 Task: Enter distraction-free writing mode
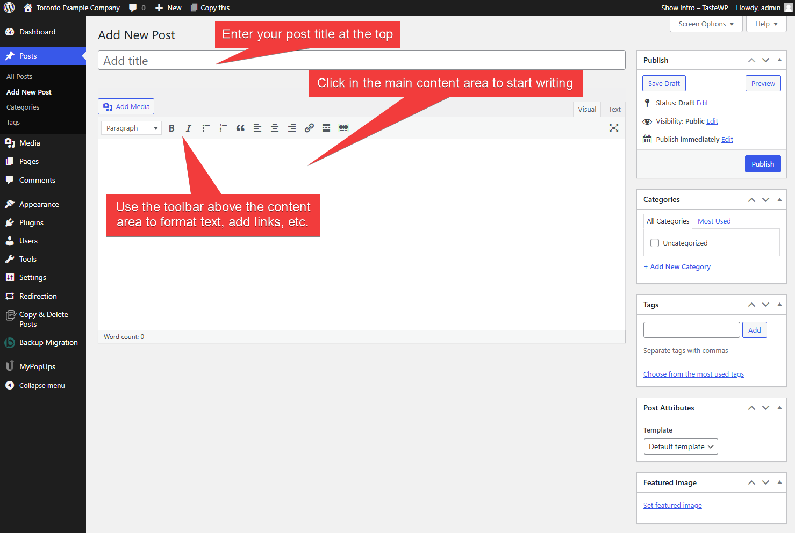click(x=614, y=128)
